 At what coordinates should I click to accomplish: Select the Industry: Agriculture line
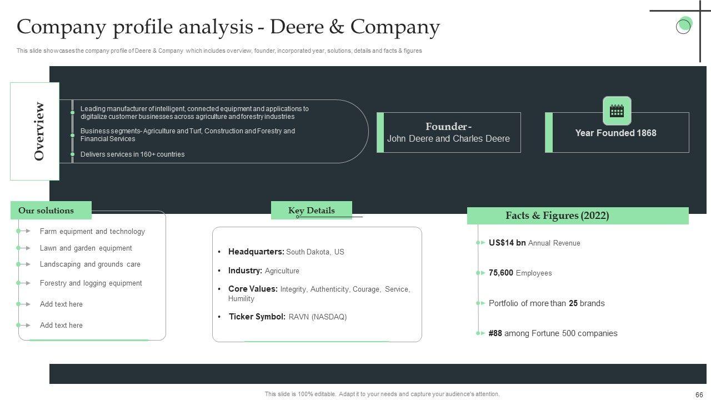coord(264,271)
